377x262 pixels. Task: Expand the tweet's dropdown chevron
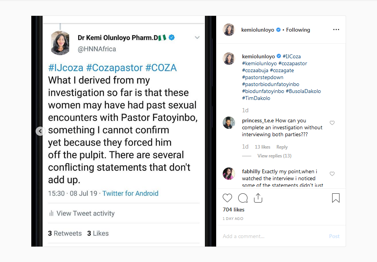[197, 38]
